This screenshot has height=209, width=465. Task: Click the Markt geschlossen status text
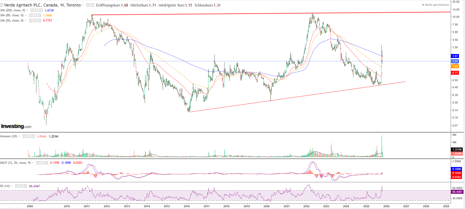click(x=437, y=5)
